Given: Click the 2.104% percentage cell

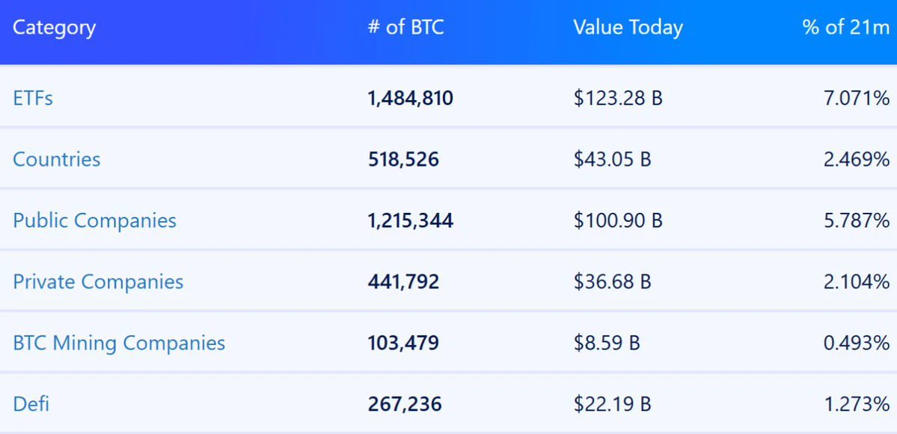Looking at the screenshot, I should (x=857, y=282).
